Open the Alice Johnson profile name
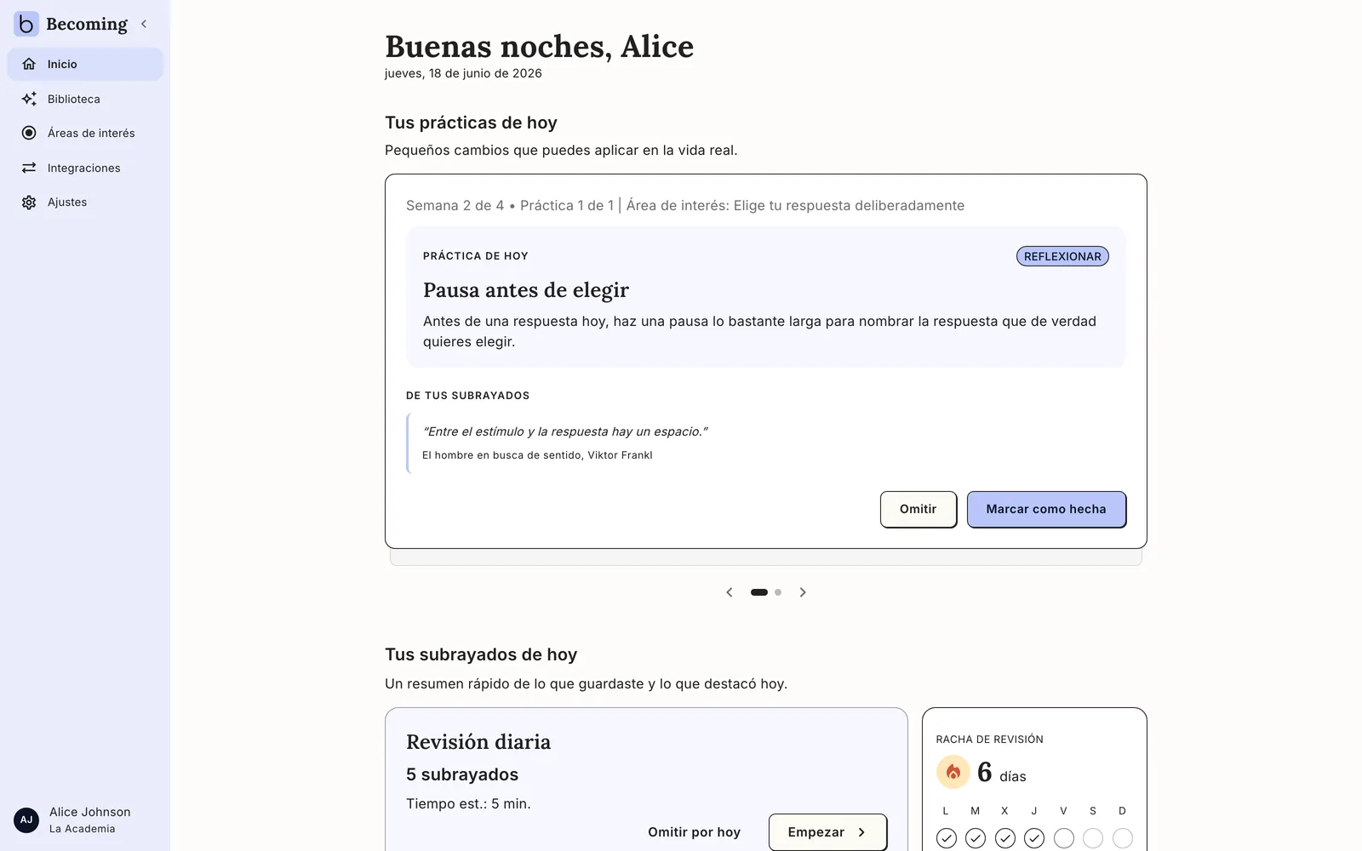The width and height of the screenshot is (1362, 851). 89,812
